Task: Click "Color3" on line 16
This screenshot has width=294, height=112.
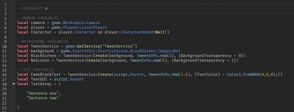Action: (234, 74)
